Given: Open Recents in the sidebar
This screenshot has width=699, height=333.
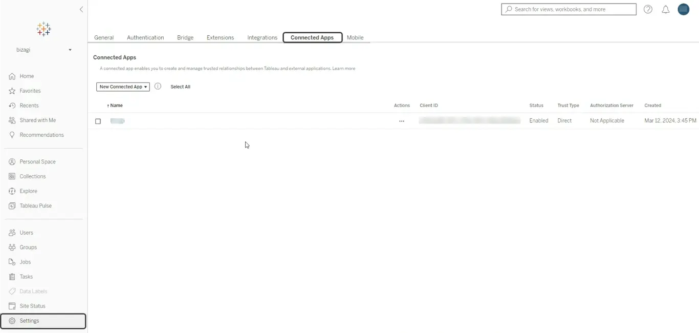Looking at the screenshot, I should coord(29,106).
